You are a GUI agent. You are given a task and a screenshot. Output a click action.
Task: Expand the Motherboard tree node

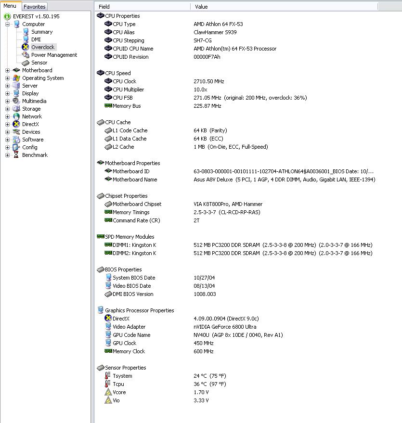[7, 70]
